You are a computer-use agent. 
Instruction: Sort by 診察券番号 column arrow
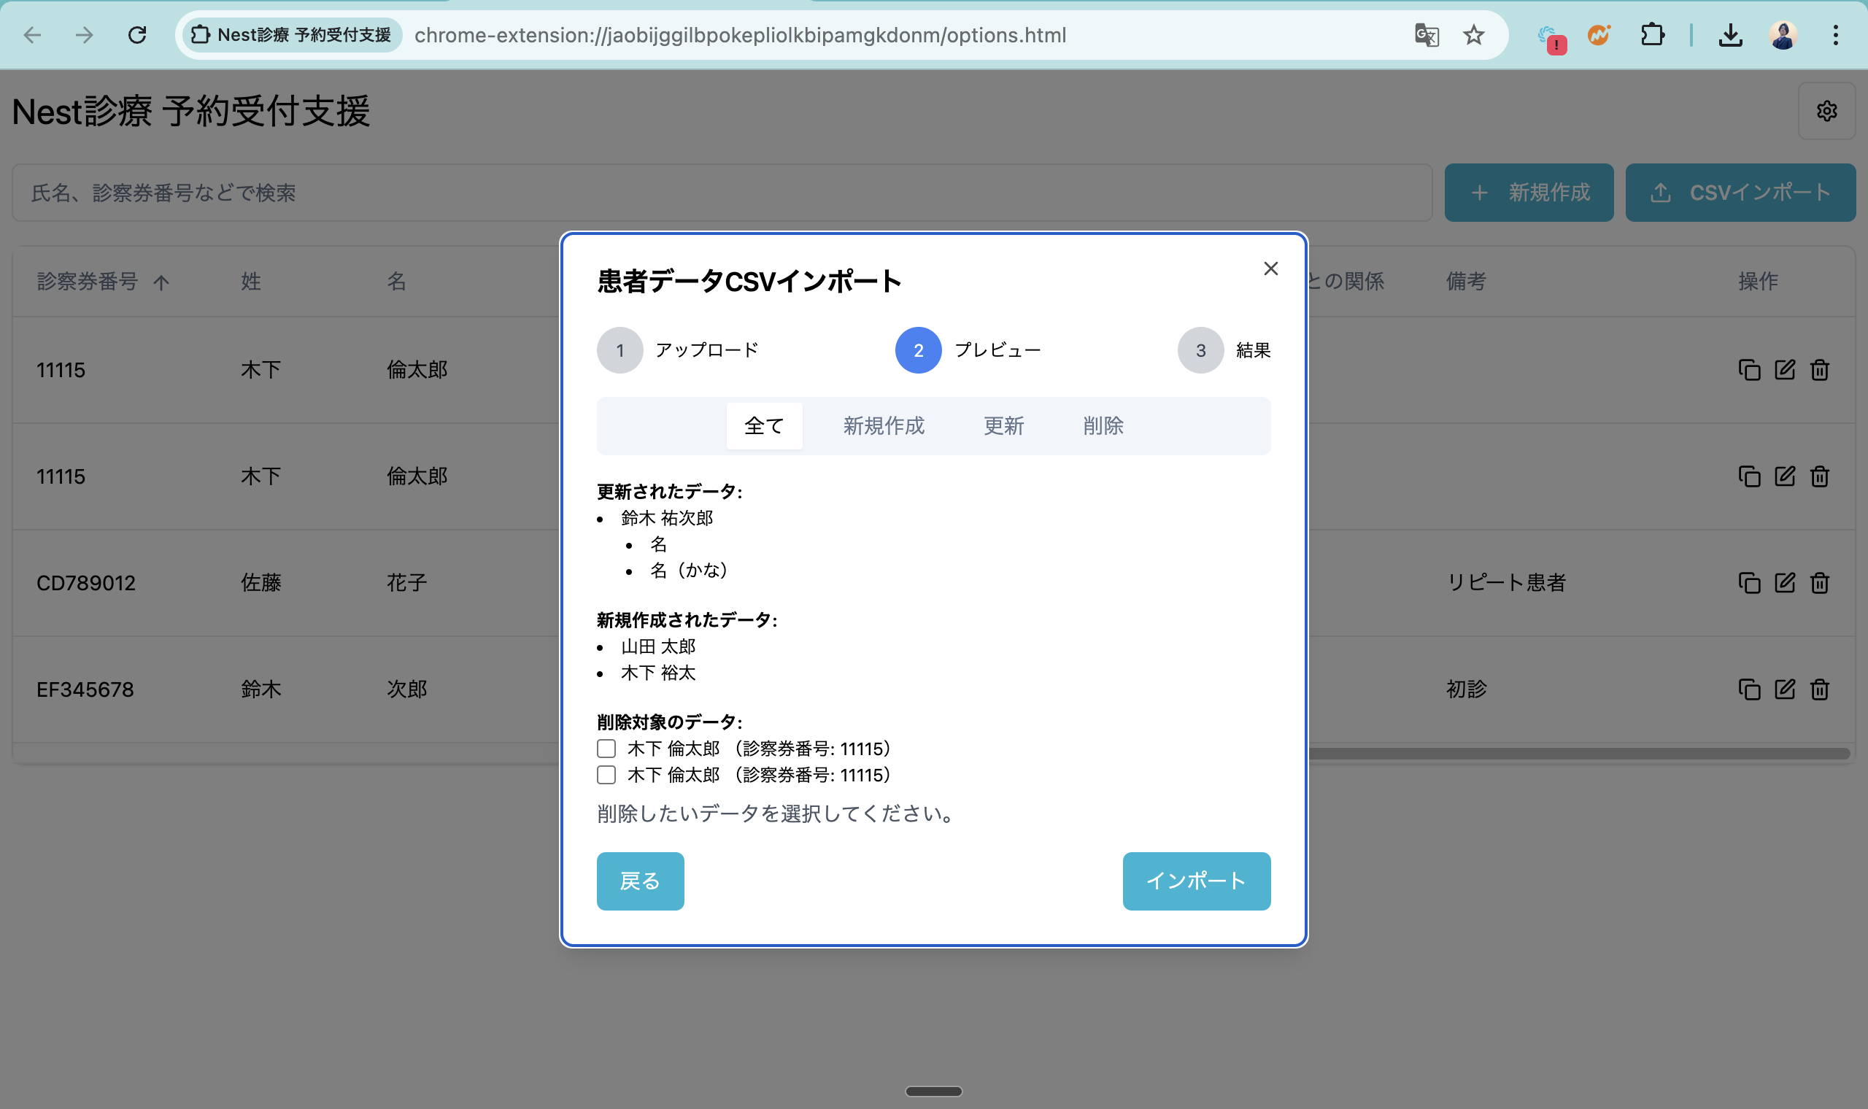pyautogui.click(x=161, y=282)
